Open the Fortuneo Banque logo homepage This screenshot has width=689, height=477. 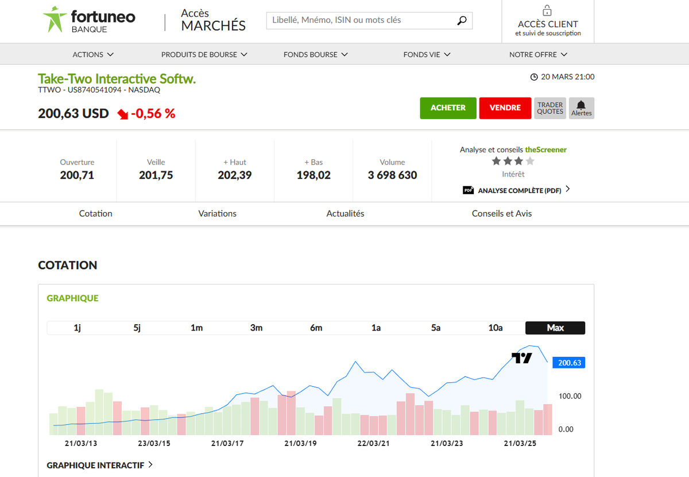tap(89, 20)
